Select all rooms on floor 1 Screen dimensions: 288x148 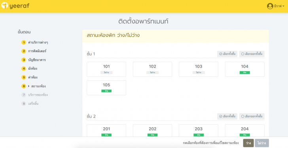point(227,54)
